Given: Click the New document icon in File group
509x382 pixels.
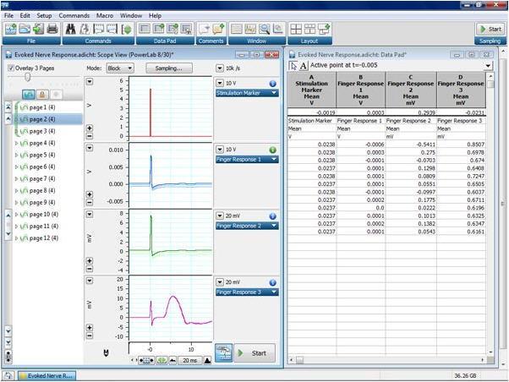Looking at the screenshot, I should pos(10,30).
